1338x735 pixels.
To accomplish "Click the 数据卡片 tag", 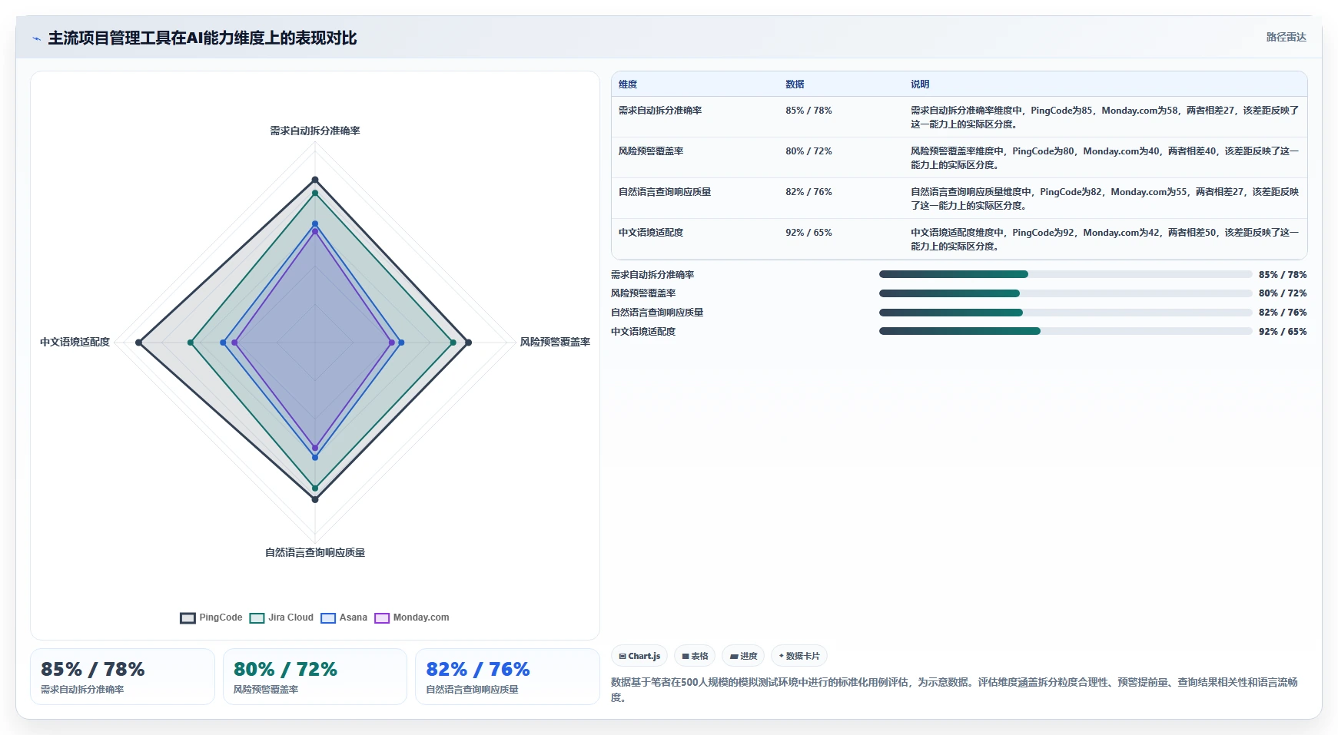I will [x=799, y=656].
